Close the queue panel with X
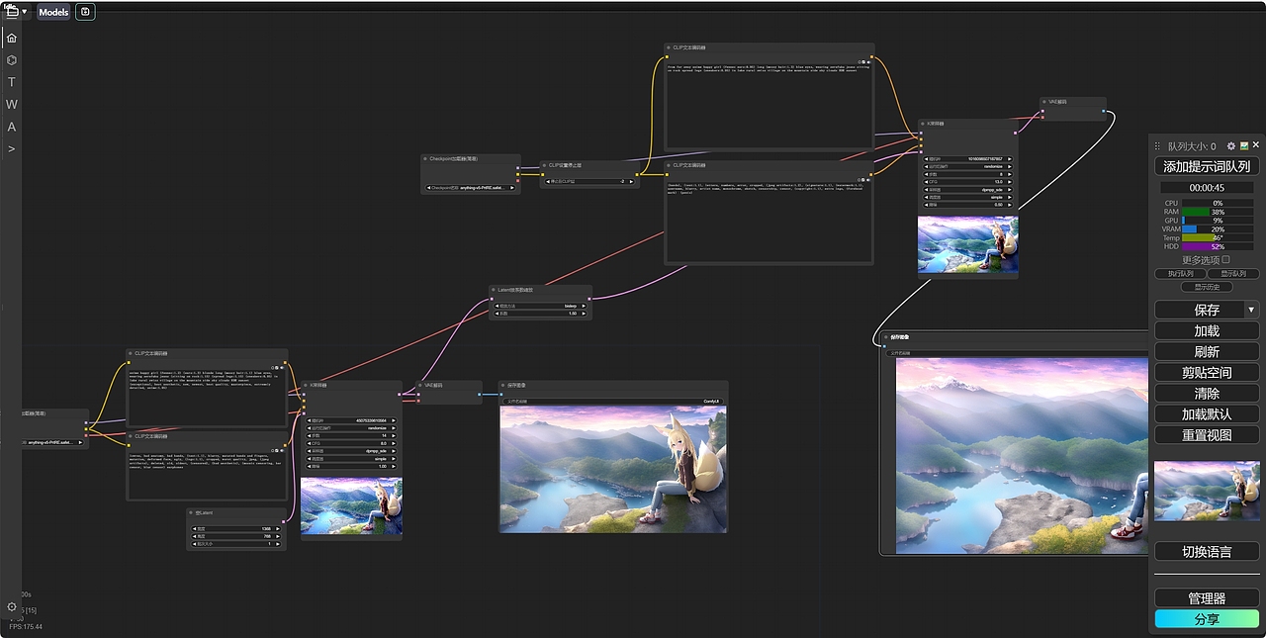The width and height of the screenshot is (1266, 638). point(1256,144)
